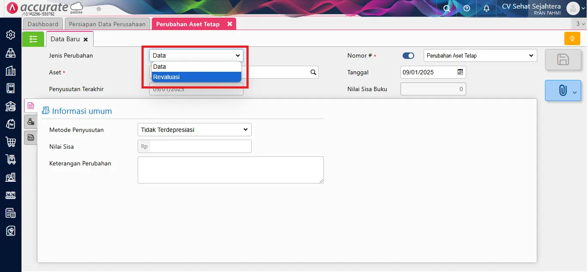Open the open-tabs counter dropdown showing 3
The image size is (588, 272).
coord(581,24)
